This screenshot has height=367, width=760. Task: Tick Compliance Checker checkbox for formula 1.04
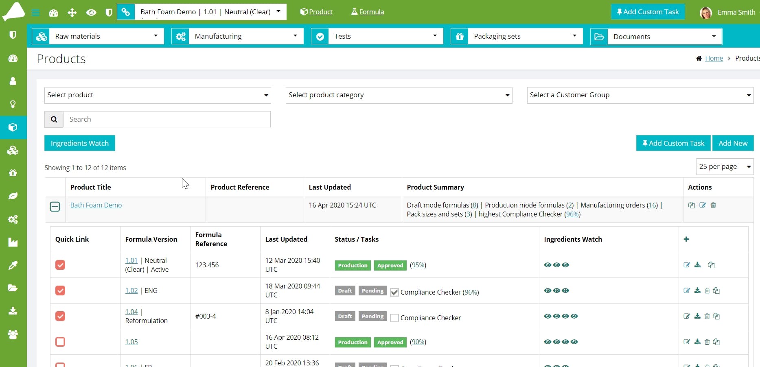point(394,318)
